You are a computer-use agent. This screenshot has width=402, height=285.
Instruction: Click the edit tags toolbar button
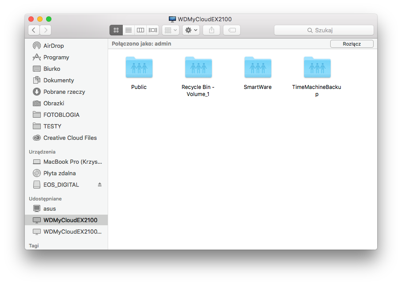pyautogui.click(x=232, y=30)
